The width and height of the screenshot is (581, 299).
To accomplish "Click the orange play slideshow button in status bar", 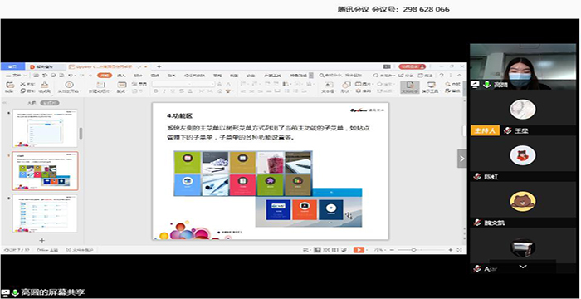I will [359, 250].
